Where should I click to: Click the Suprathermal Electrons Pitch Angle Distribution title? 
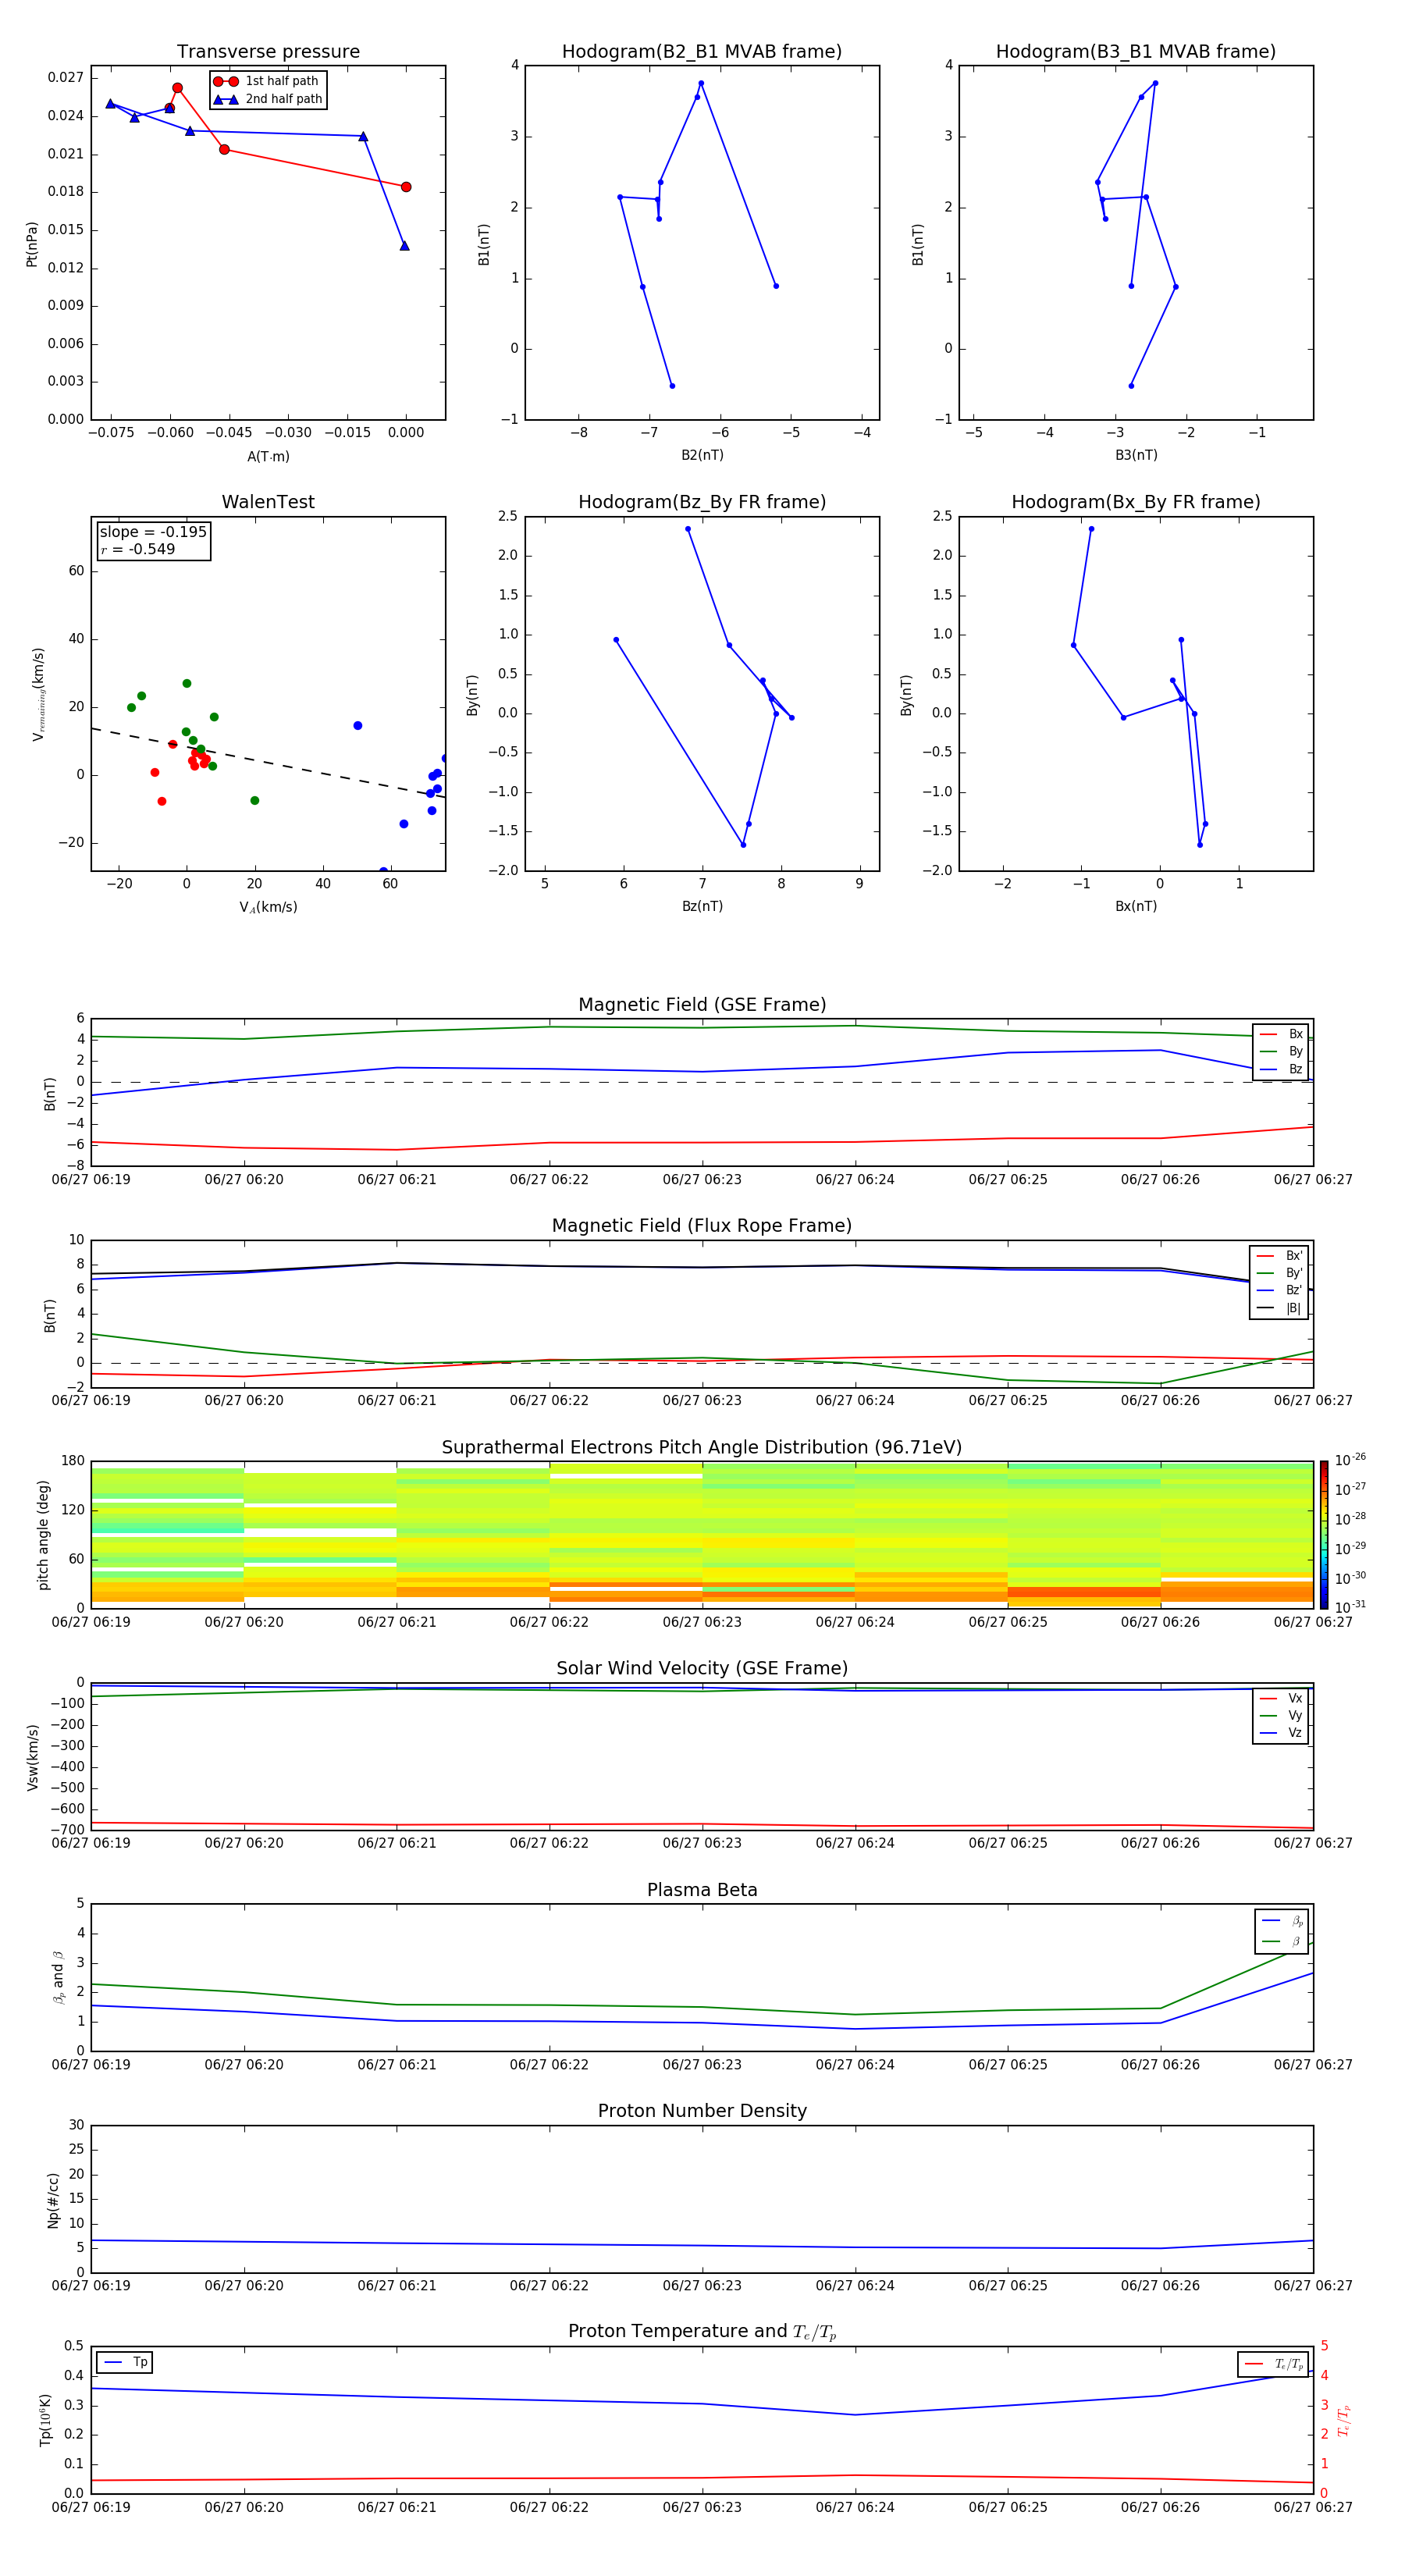pos(702,1447)
